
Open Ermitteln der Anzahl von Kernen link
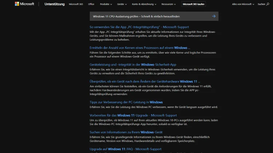point(140,48)
